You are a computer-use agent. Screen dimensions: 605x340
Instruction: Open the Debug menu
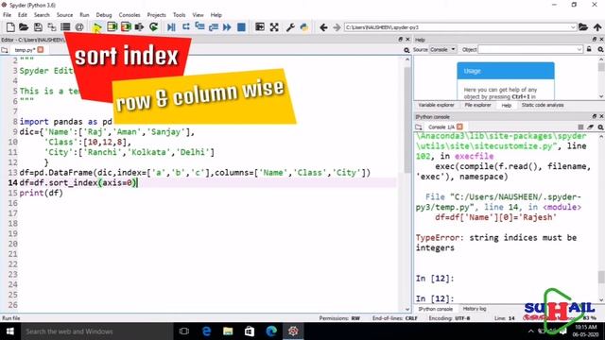[x=104, y=15]
